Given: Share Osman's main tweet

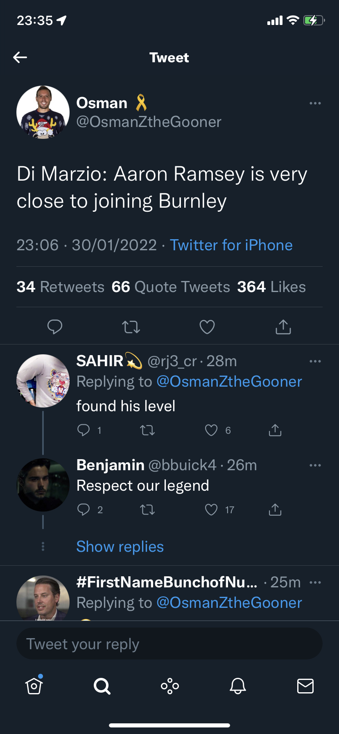Looking at the screenshot, I should (x=283, y=327).
